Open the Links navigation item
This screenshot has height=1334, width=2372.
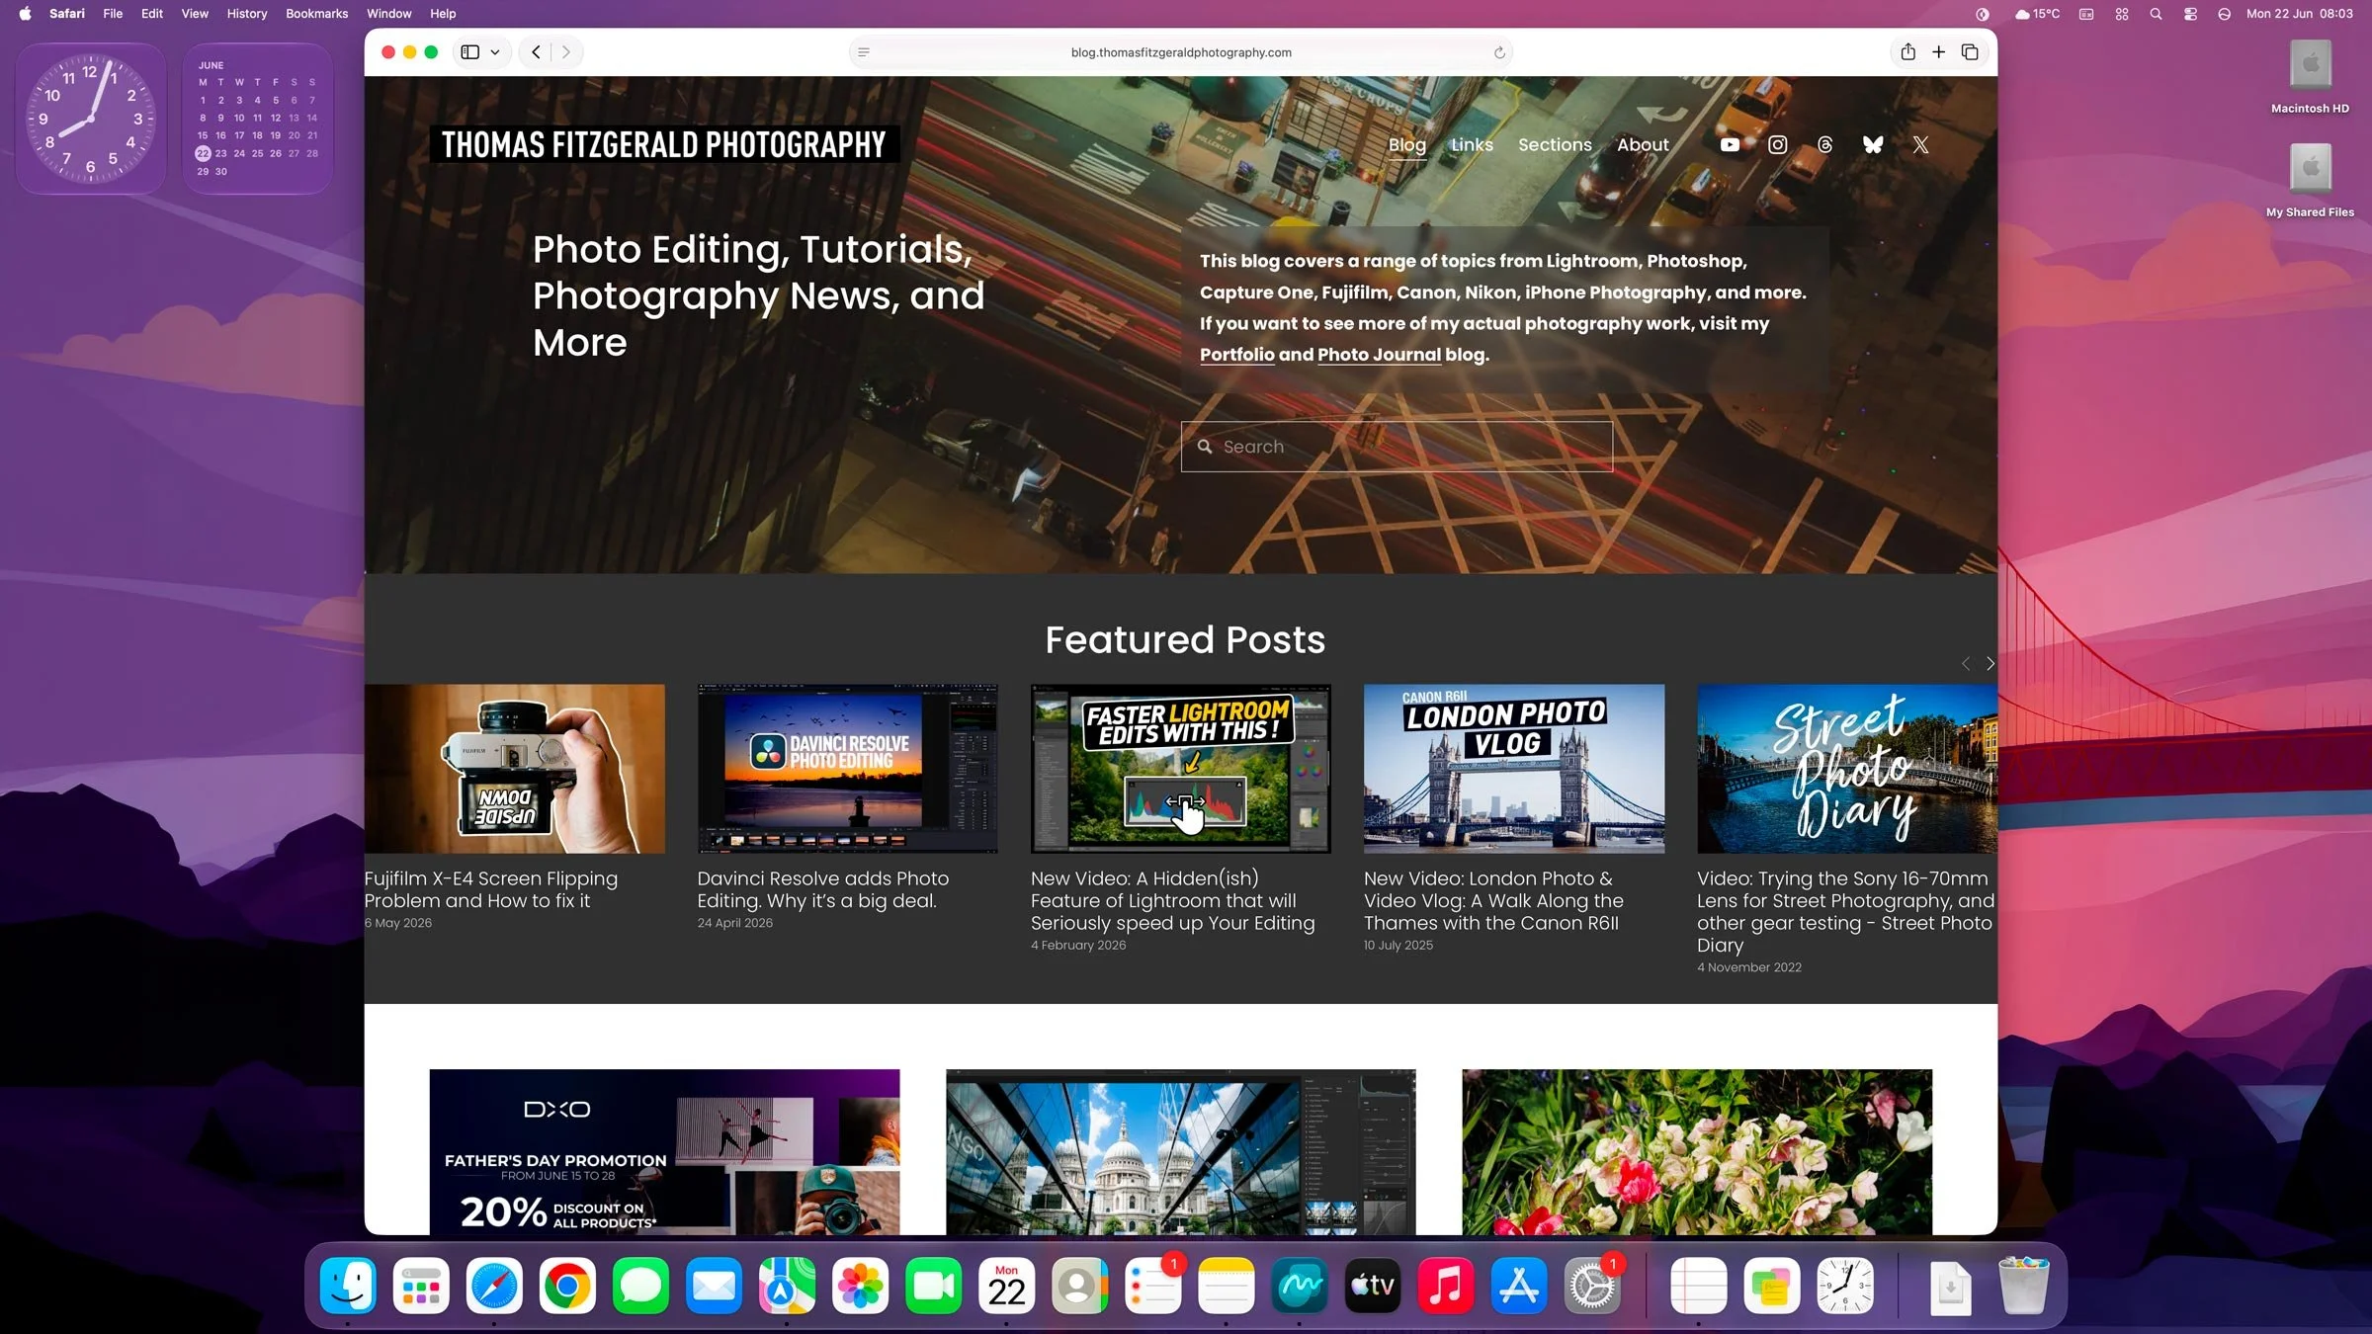(x=1472, y=145)
